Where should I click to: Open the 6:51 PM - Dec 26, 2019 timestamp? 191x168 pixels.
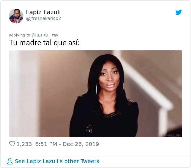[67, 144]
